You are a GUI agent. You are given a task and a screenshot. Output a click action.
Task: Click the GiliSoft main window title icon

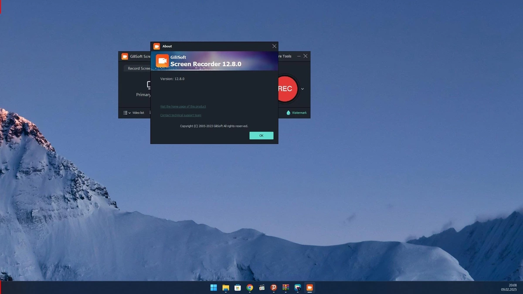coord(125,56)
